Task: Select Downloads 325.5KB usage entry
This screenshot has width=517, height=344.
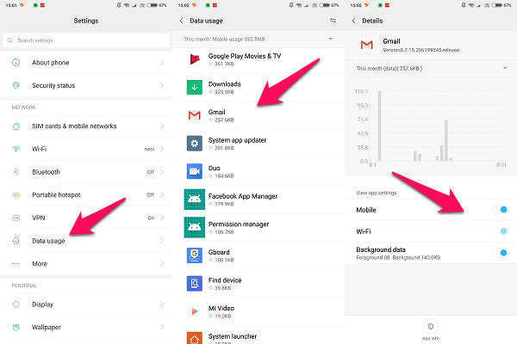Action: (258, 87)
